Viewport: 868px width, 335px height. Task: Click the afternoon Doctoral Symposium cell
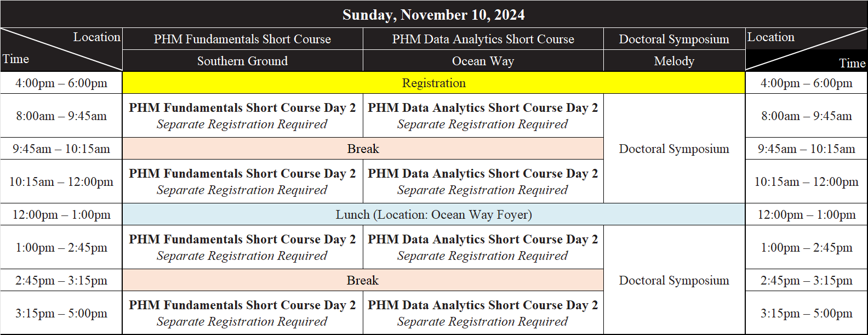click(674, 280)
